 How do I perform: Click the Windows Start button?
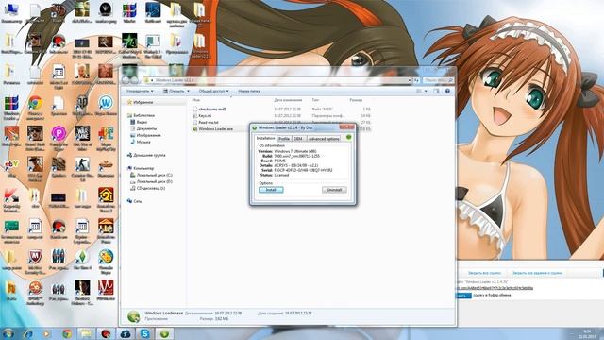(x=8, y=333)
